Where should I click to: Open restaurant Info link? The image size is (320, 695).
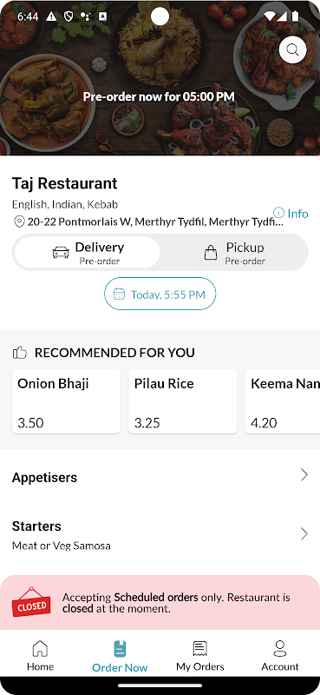coord(291,213)
